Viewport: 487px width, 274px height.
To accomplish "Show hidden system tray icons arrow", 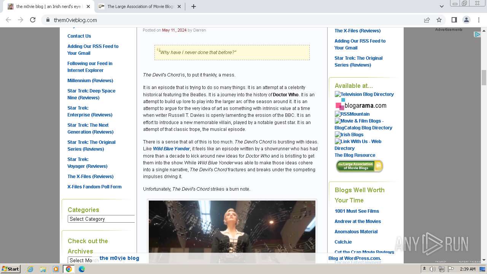I will (424, 269).
